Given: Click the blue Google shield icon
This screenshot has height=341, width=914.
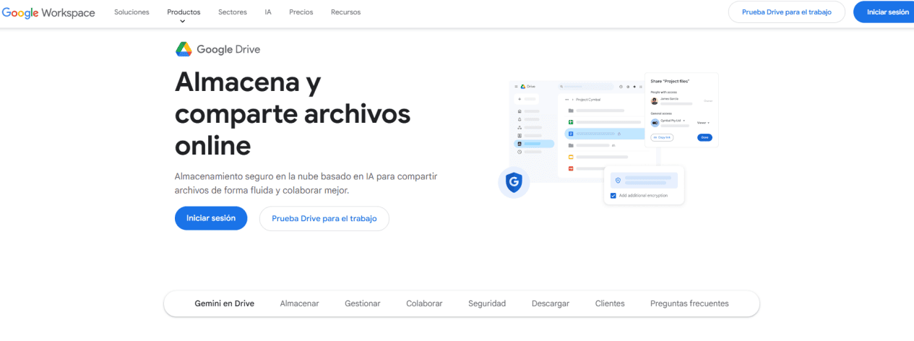Looking at the screenshot, I should (x=514, y=183).
